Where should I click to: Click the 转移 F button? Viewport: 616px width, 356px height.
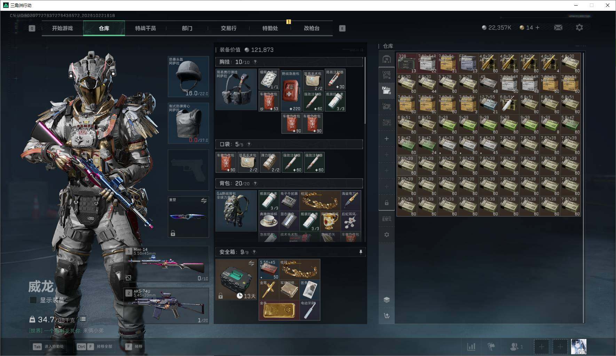tap(134, 346)
